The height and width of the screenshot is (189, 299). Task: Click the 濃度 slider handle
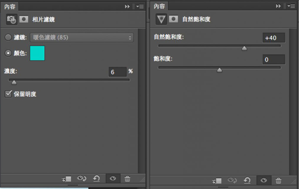[14, 83]
